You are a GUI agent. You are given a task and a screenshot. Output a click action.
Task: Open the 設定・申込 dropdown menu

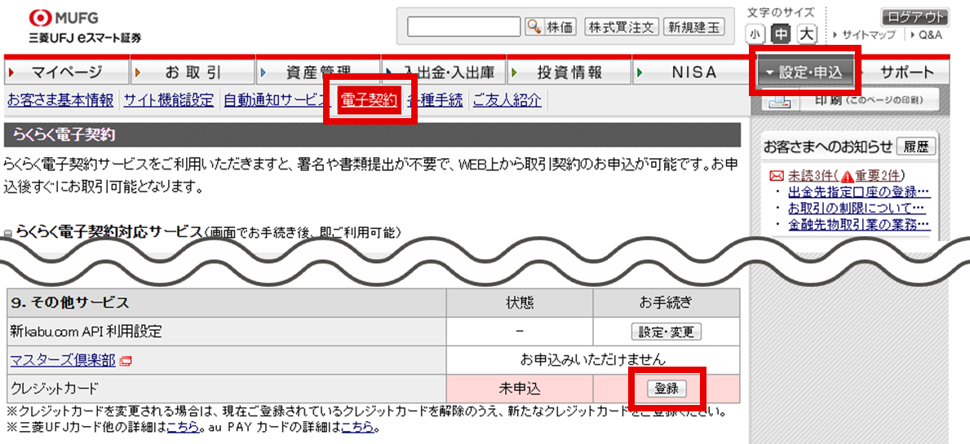804,73
